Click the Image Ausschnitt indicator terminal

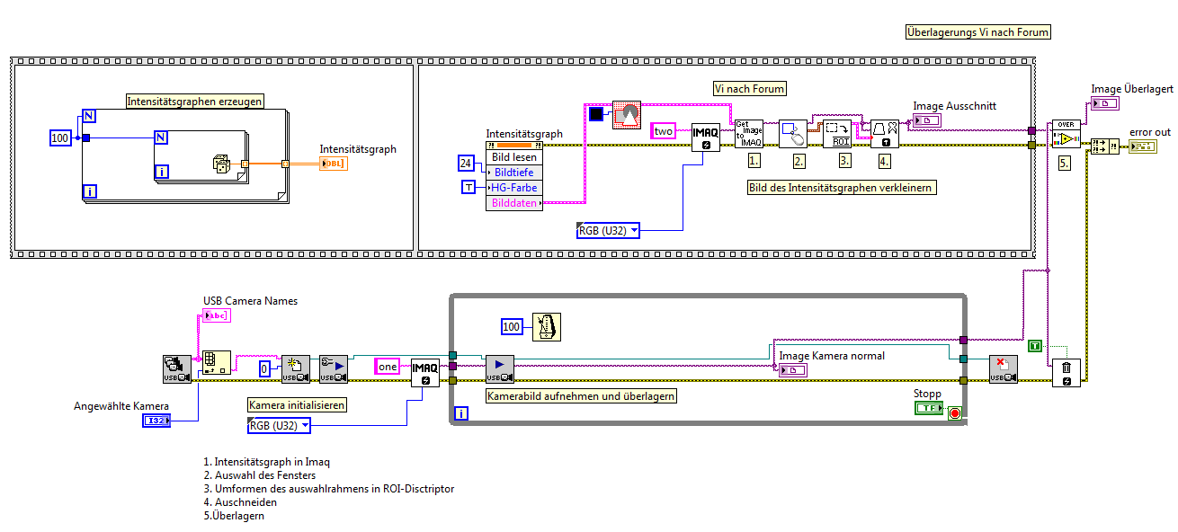pos(927,120)
